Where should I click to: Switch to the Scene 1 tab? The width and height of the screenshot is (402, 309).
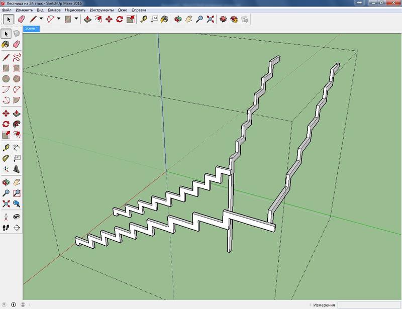31,29
